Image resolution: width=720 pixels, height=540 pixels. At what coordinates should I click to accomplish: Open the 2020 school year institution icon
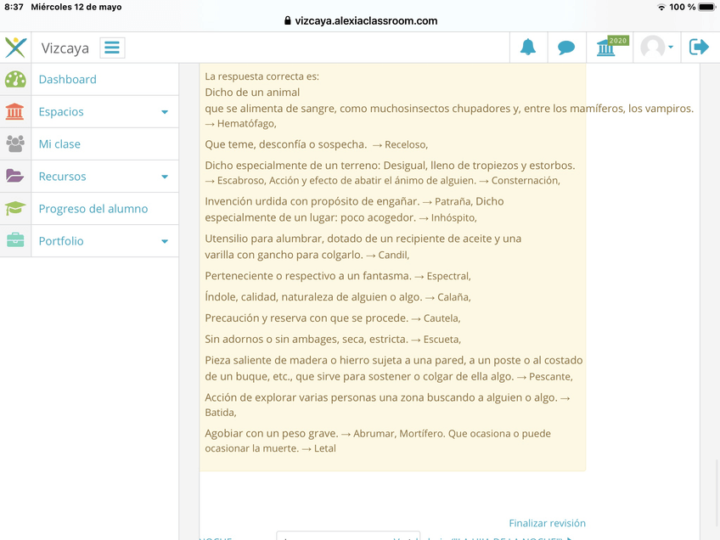pos(611,47)
